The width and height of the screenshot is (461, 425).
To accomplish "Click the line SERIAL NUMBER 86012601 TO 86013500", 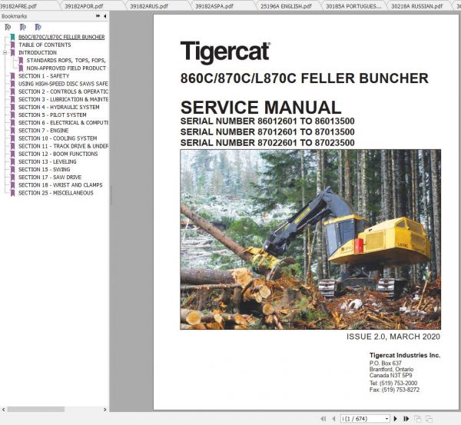I will (267, 121).
